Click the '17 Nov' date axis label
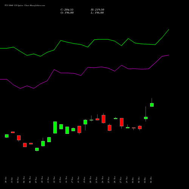The image size is (189, 189). tap(72, 180)
